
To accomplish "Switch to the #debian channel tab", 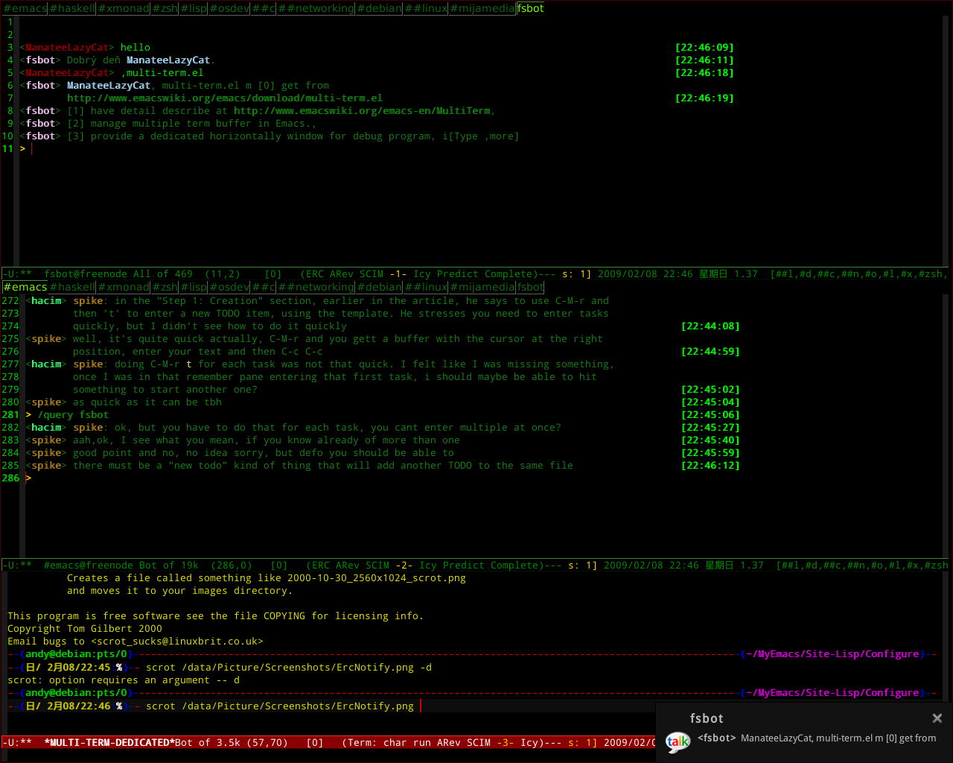I will (x=379, y=8).
